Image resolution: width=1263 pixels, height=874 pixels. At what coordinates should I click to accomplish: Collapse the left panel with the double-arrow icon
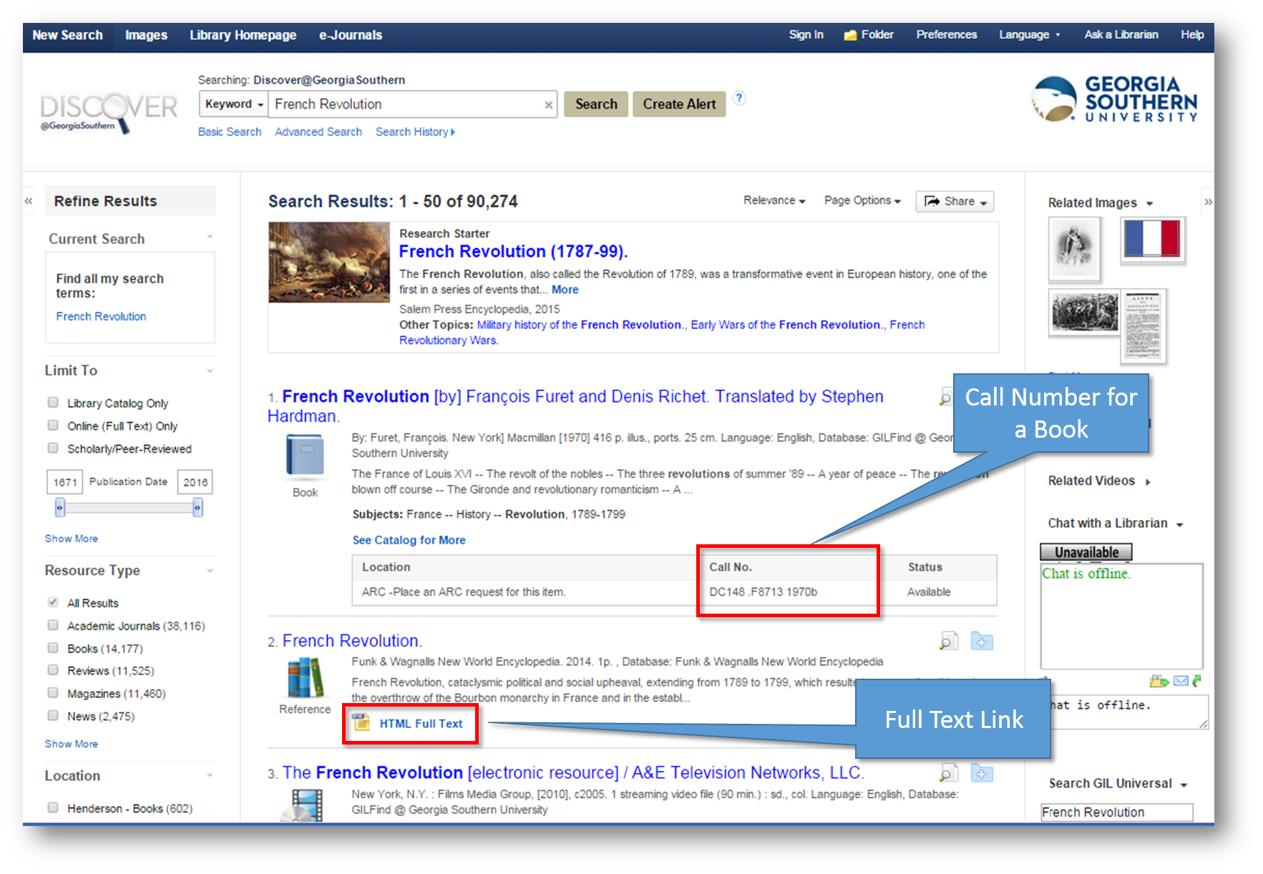coord(29,201)
